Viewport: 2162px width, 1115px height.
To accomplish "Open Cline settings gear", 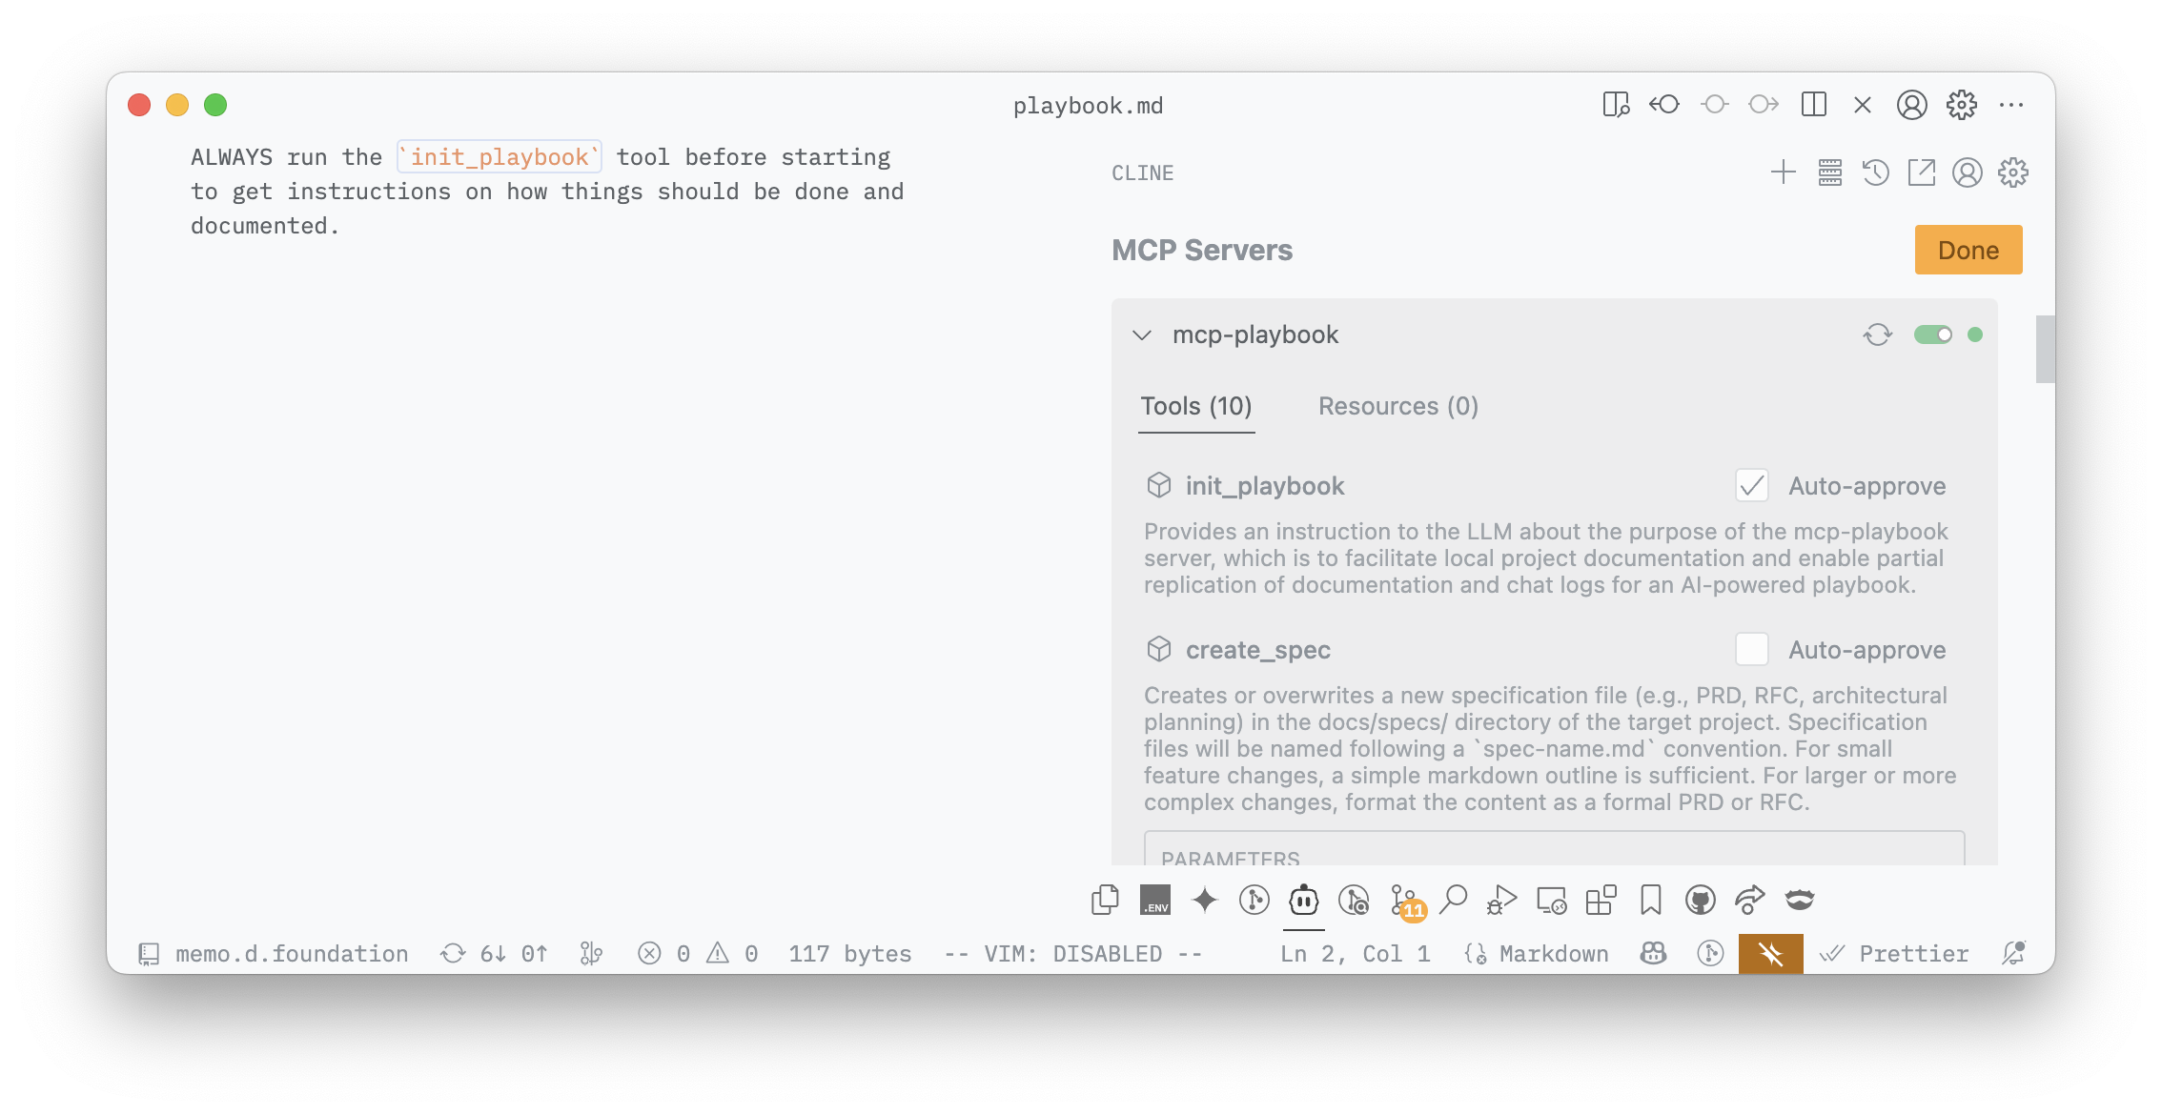I will click(x=2012, y=172).
